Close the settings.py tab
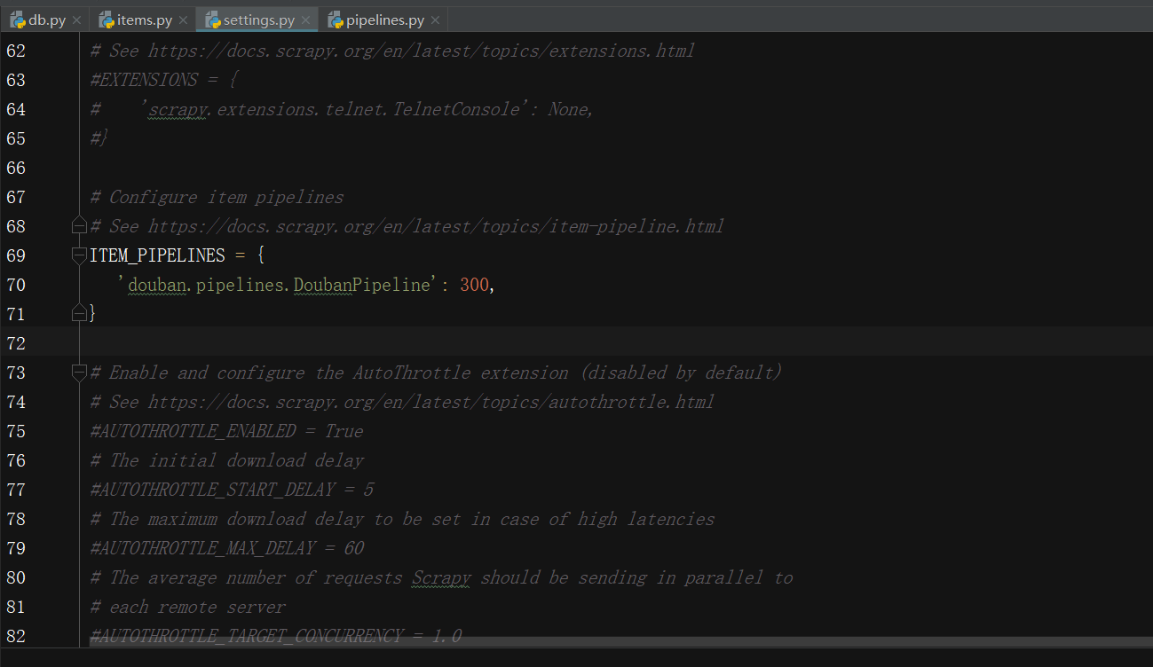Image resolution: width=1153 pixels, height=667 pixels. point(305,20)
